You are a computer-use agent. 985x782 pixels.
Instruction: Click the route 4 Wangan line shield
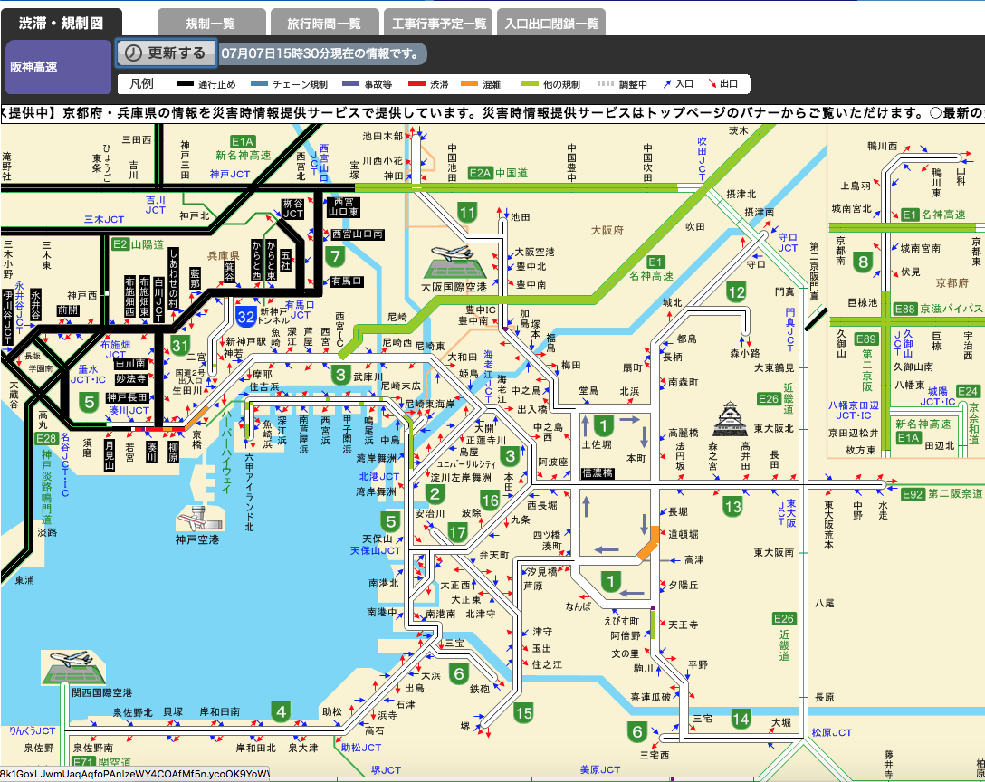click(282, 712)
